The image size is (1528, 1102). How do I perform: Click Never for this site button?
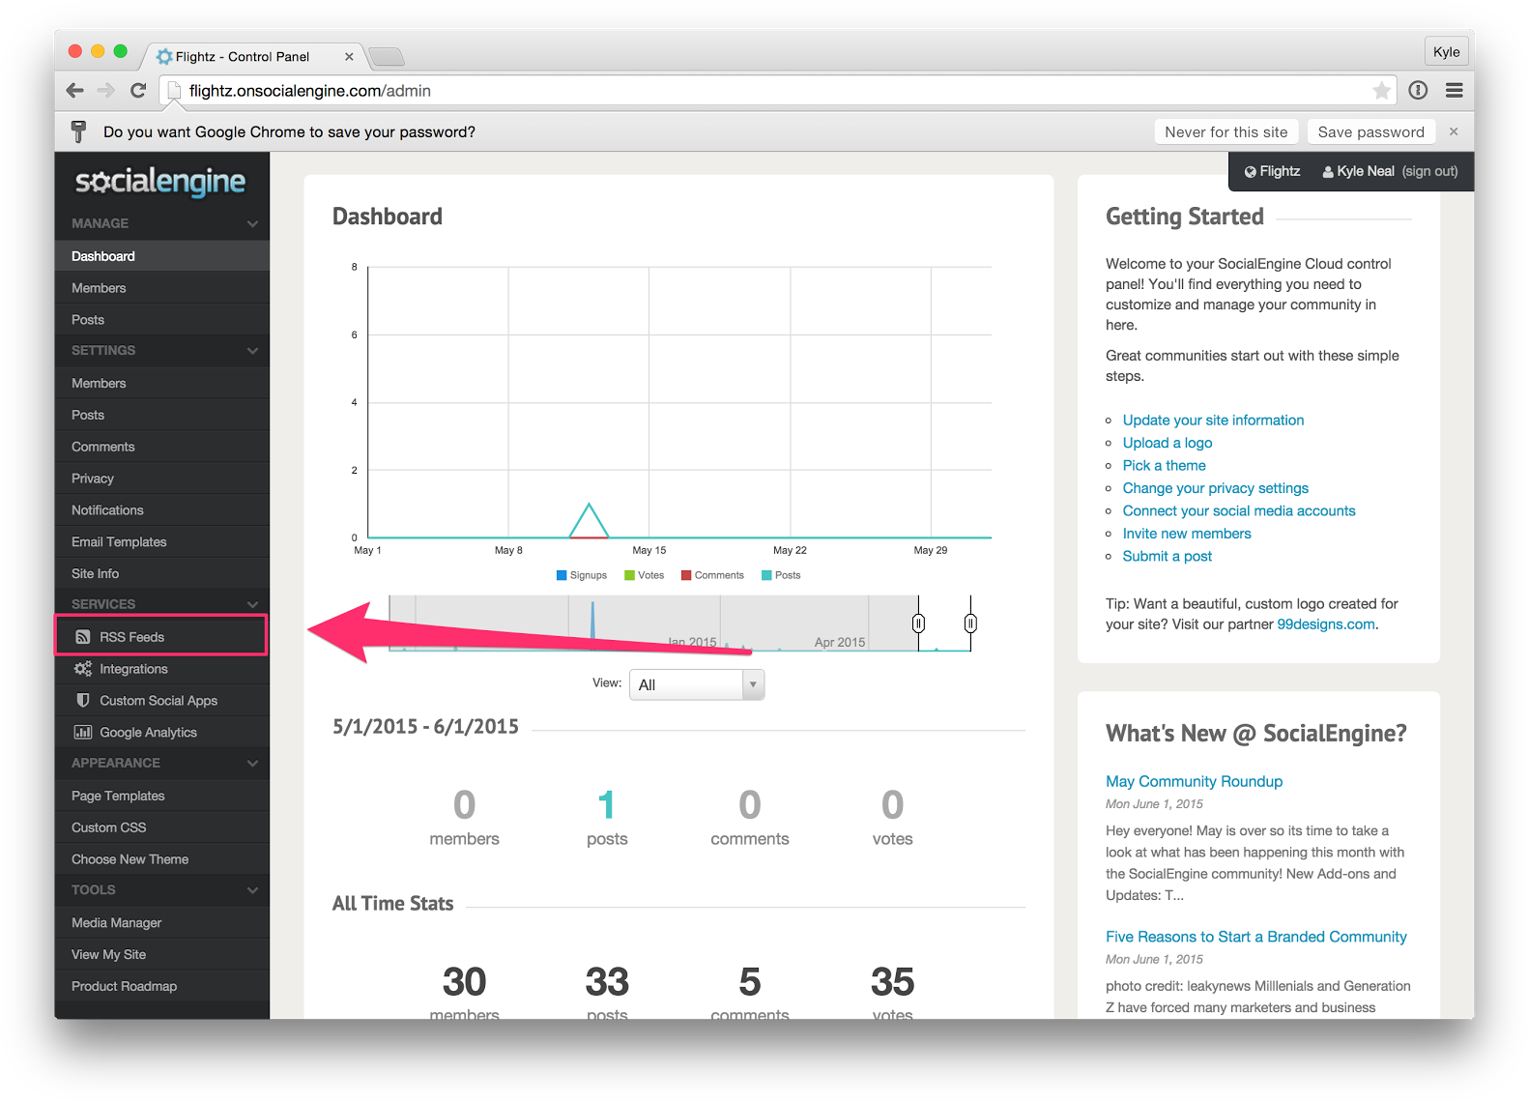[1225, 131]
